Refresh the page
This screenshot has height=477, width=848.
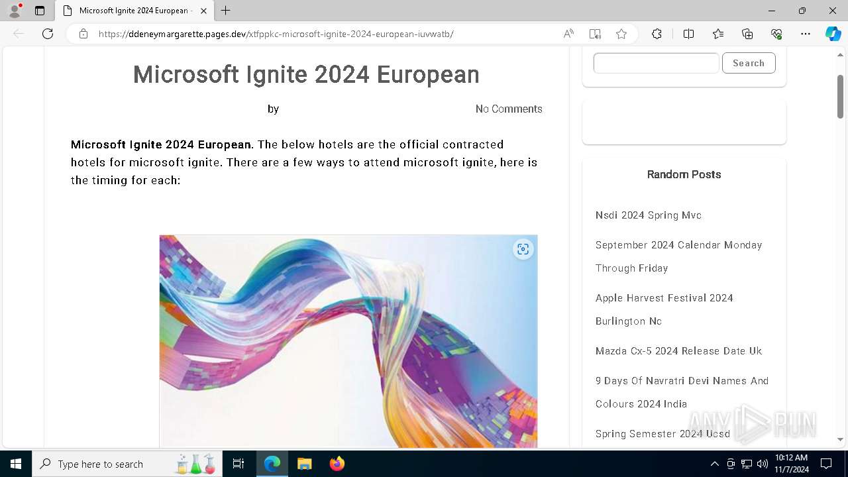click(48, 34)
